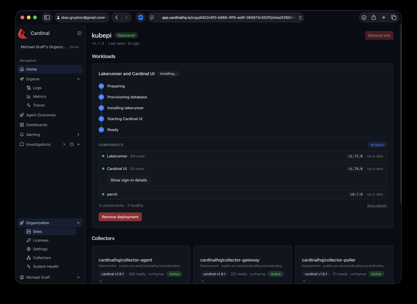Viewport: 417px width, 304px height.
Task: Toggle the browser sidebar button
Action: [47, 17]
